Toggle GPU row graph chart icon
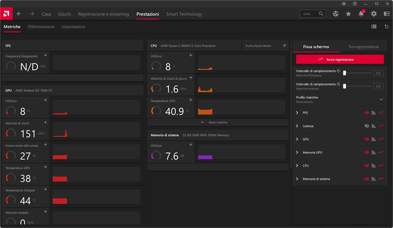The image size is (393, 228). 374,139
